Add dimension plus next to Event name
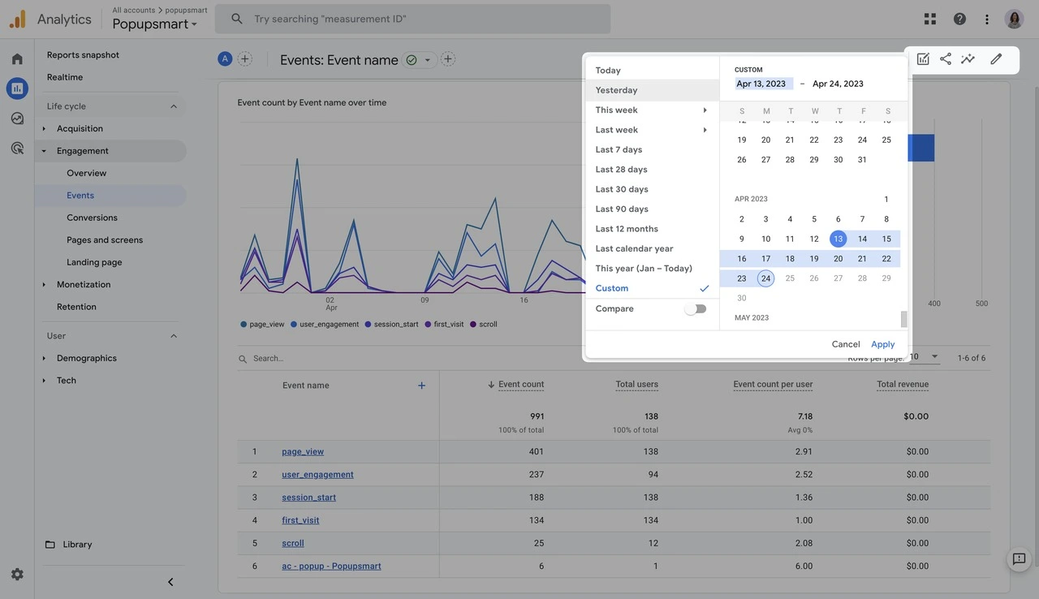Screen dimensions: 1039x599 (421, 386)
